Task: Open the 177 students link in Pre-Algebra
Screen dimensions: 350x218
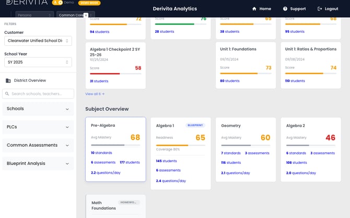Action: 130,162
